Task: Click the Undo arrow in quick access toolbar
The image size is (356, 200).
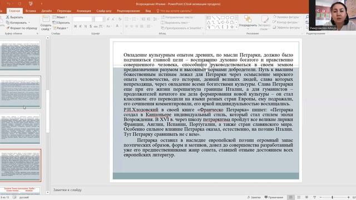Action: pos(8,4)
